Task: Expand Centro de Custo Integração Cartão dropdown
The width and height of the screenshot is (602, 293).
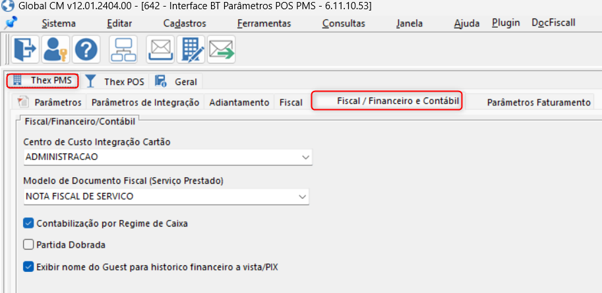Action: pyautogui.click(x=305, y=157)
